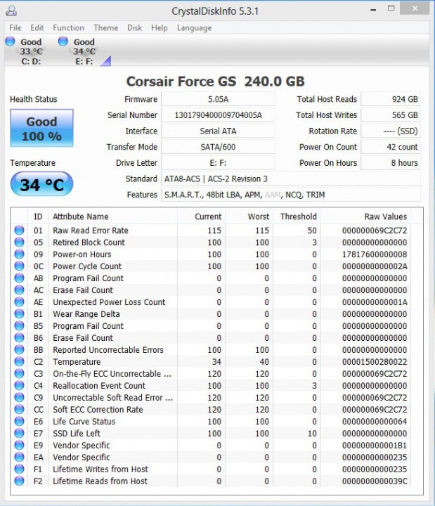The width and height of the screenshot is (435, 506).
Task: Click the ID column header
Action: tap(38, 216)
